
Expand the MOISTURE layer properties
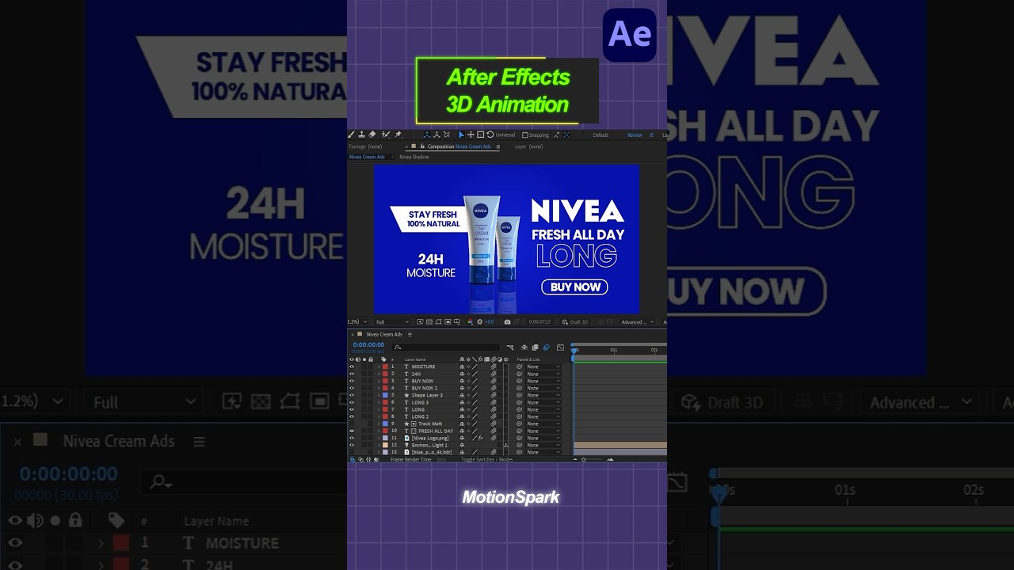(x=379, y=367)
